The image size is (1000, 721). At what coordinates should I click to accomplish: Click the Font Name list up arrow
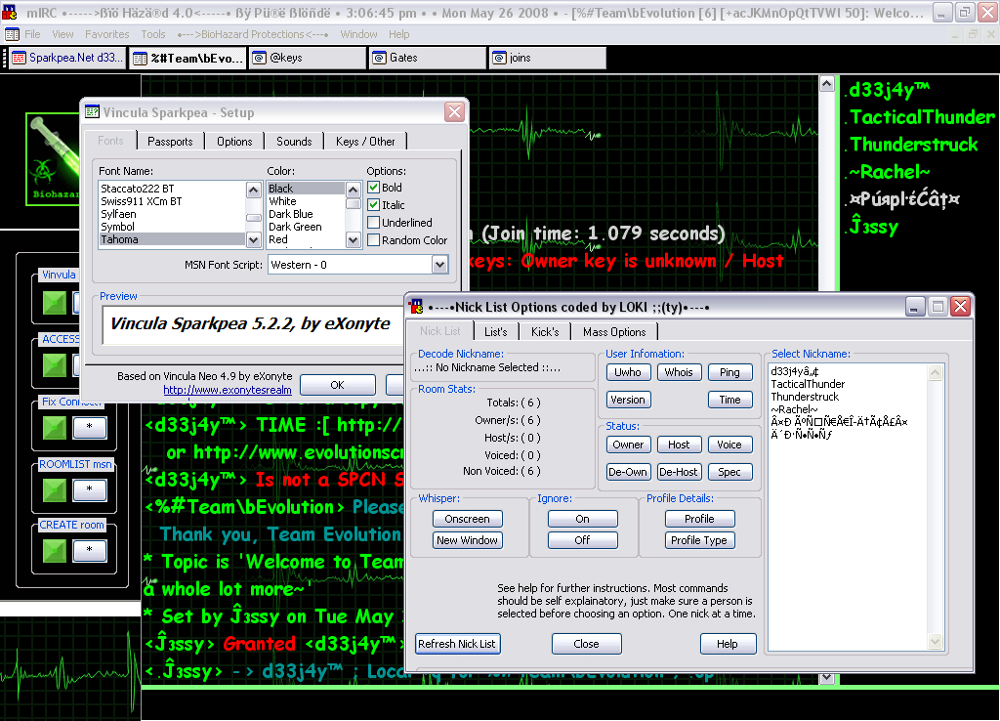253,190
